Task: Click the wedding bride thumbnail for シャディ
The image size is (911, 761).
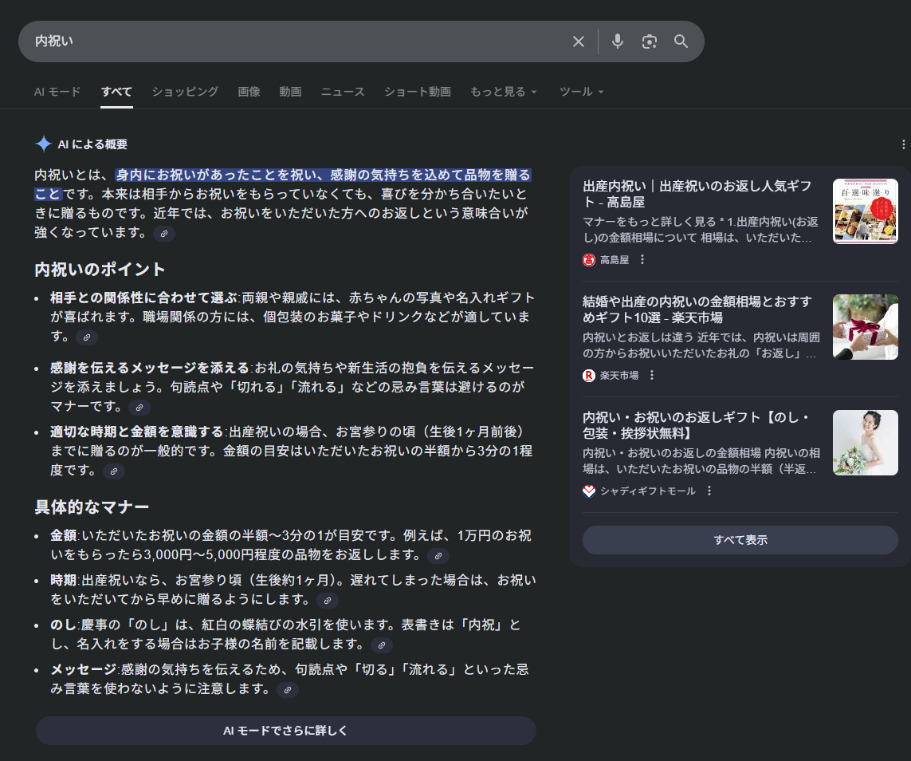Action: click(865, 443)
